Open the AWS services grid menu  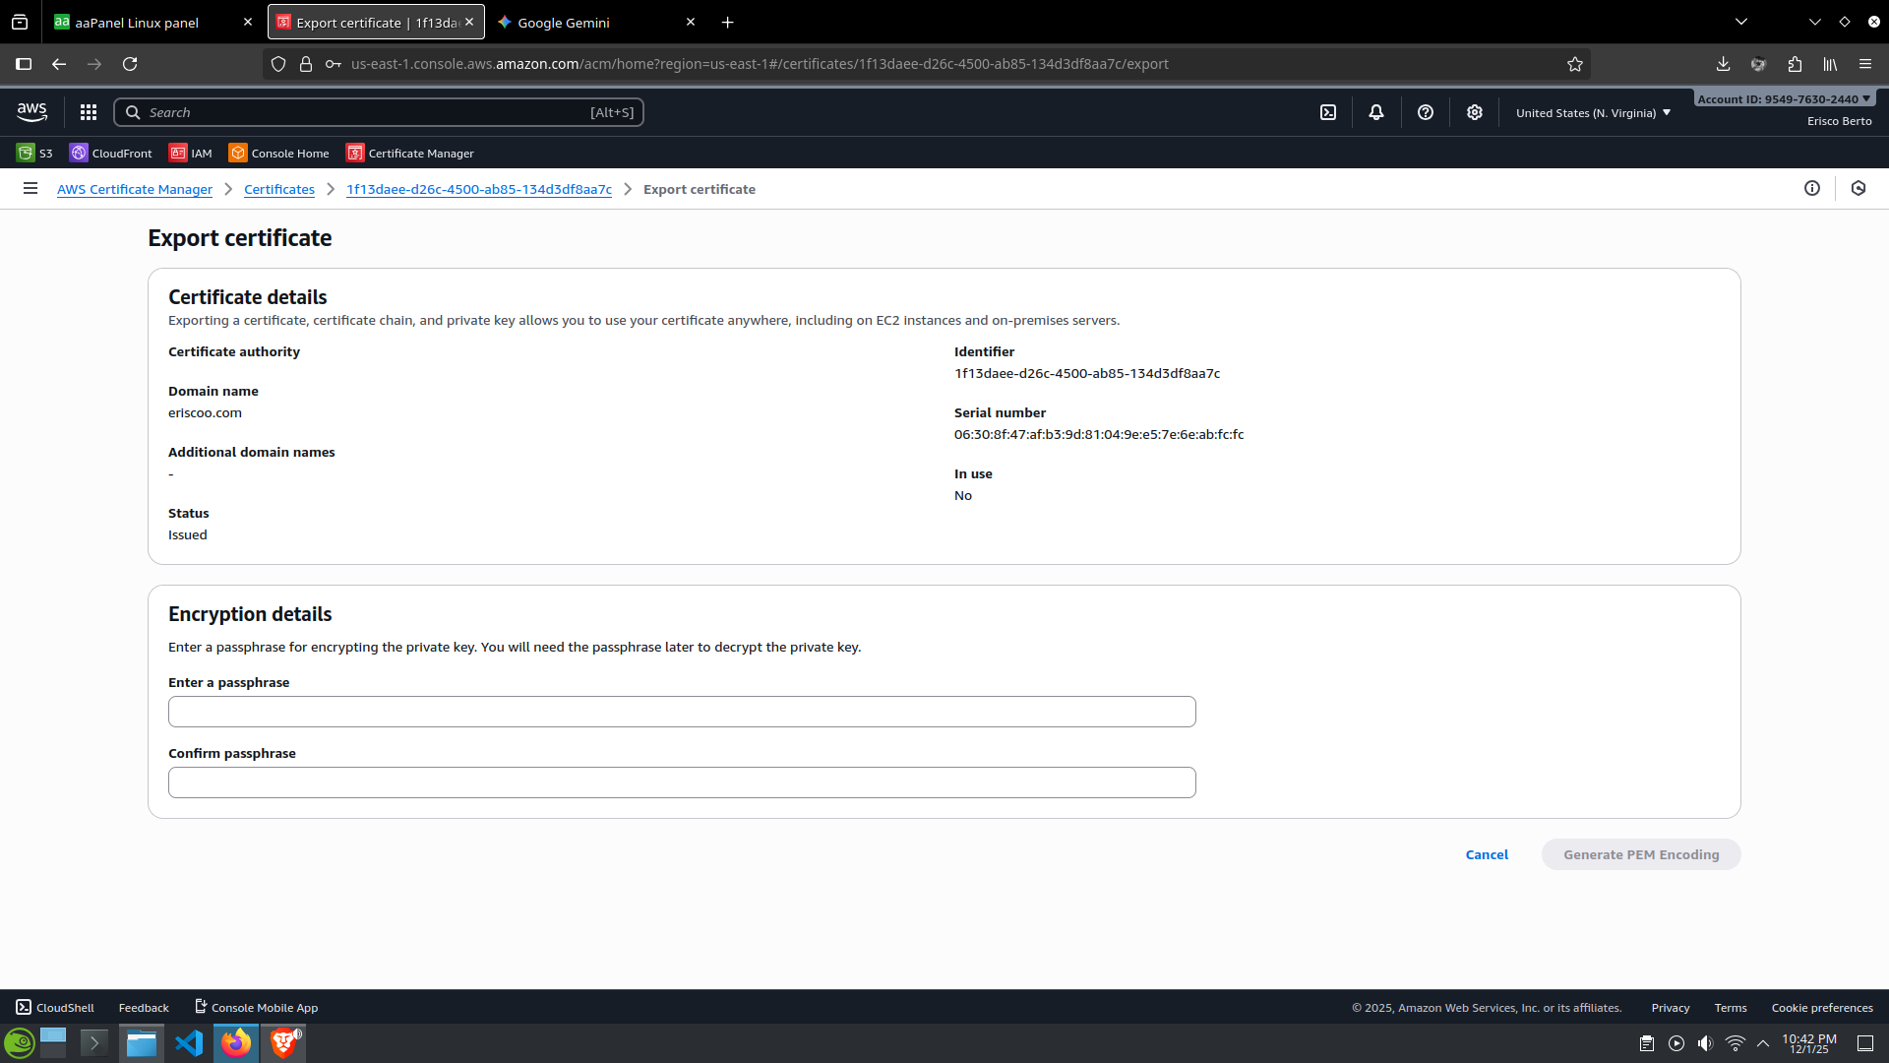coord(89,112)
